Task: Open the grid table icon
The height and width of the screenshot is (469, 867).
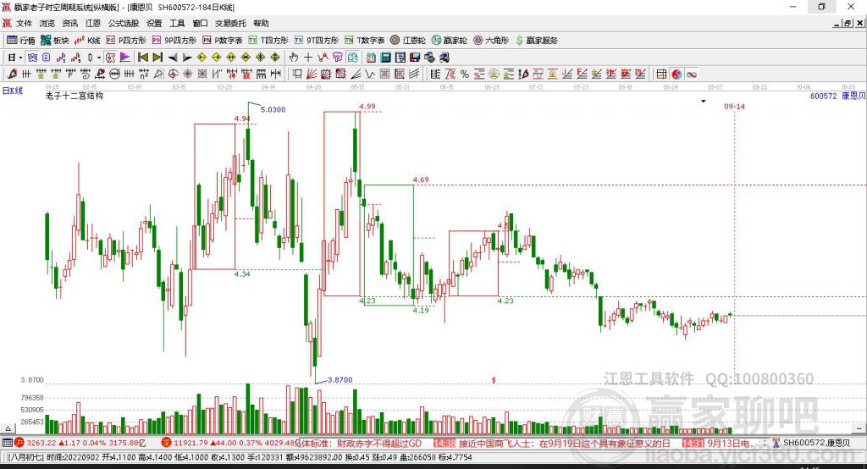Action: click(x=660, y=74)
